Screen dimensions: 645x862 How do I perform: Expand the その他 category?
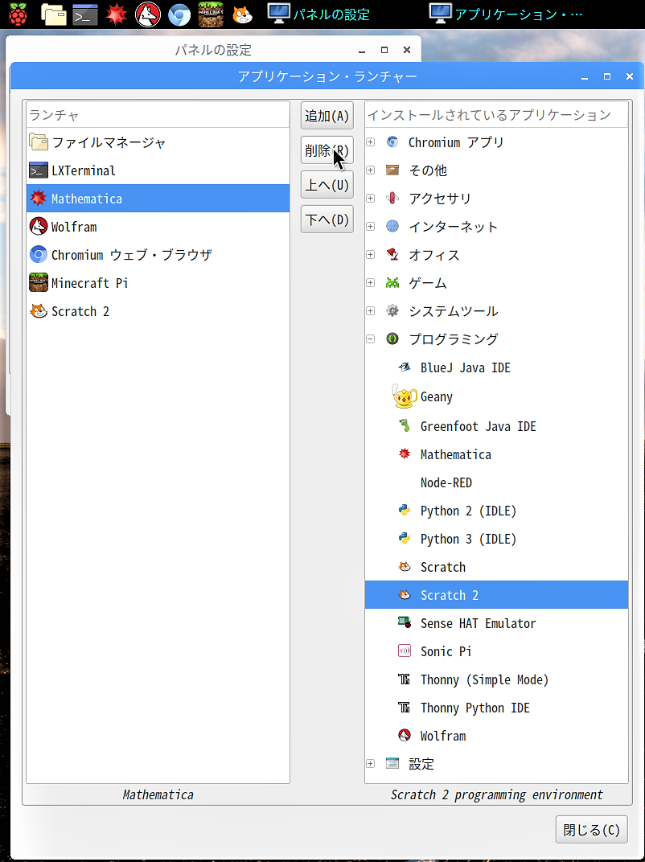pos(371,170)
